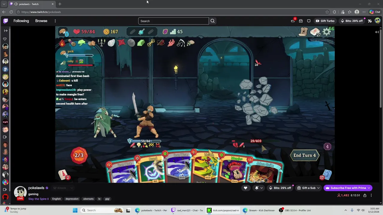This screenshot has height=215, width=383.
Task: Open the discard pile showing 17
Action: 326,175
